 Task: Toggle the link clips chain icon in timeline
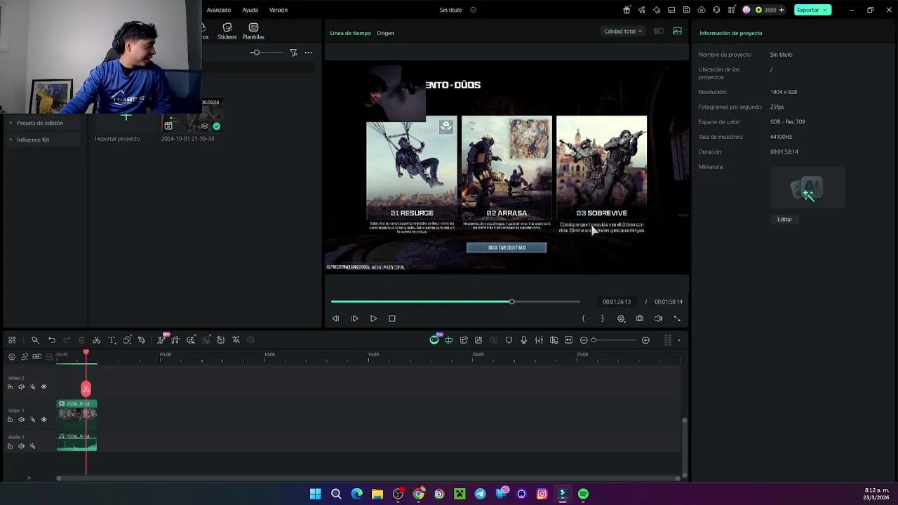pos(25,356)
